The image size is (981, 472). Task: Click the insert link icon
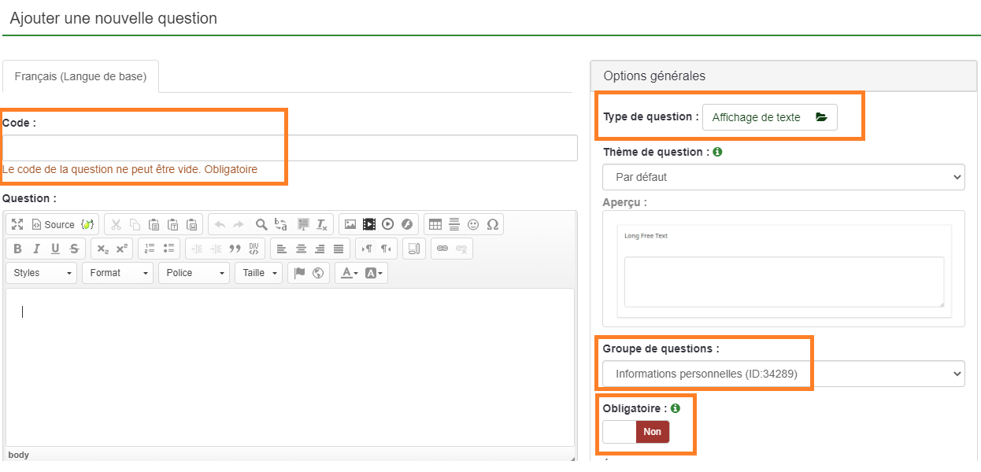(442, 249)
